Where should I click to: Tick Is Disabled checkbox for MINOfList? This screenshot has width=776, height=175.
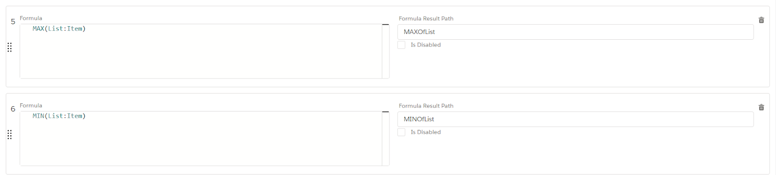click(x=401, y=132)
